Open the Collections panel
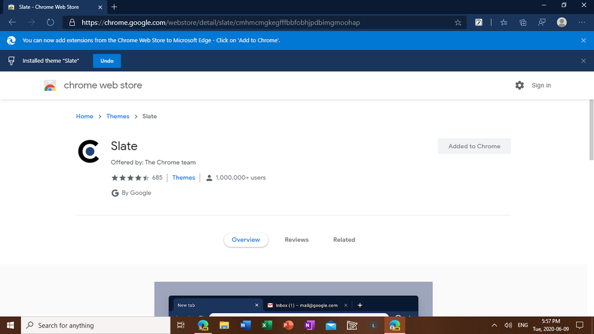This screenshot has width=594, height=334. point(523,23)
